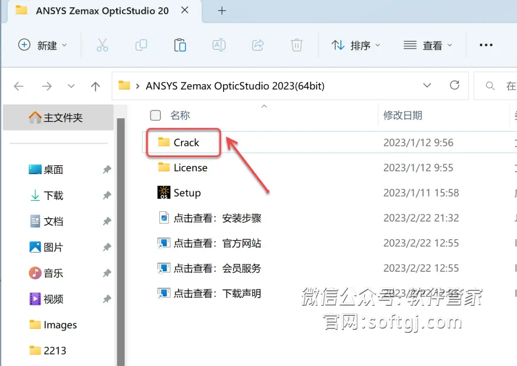The height and width of the screenshot is (366, 517).
Task: Launch the Setup installer file
Action: click(179, 193)
